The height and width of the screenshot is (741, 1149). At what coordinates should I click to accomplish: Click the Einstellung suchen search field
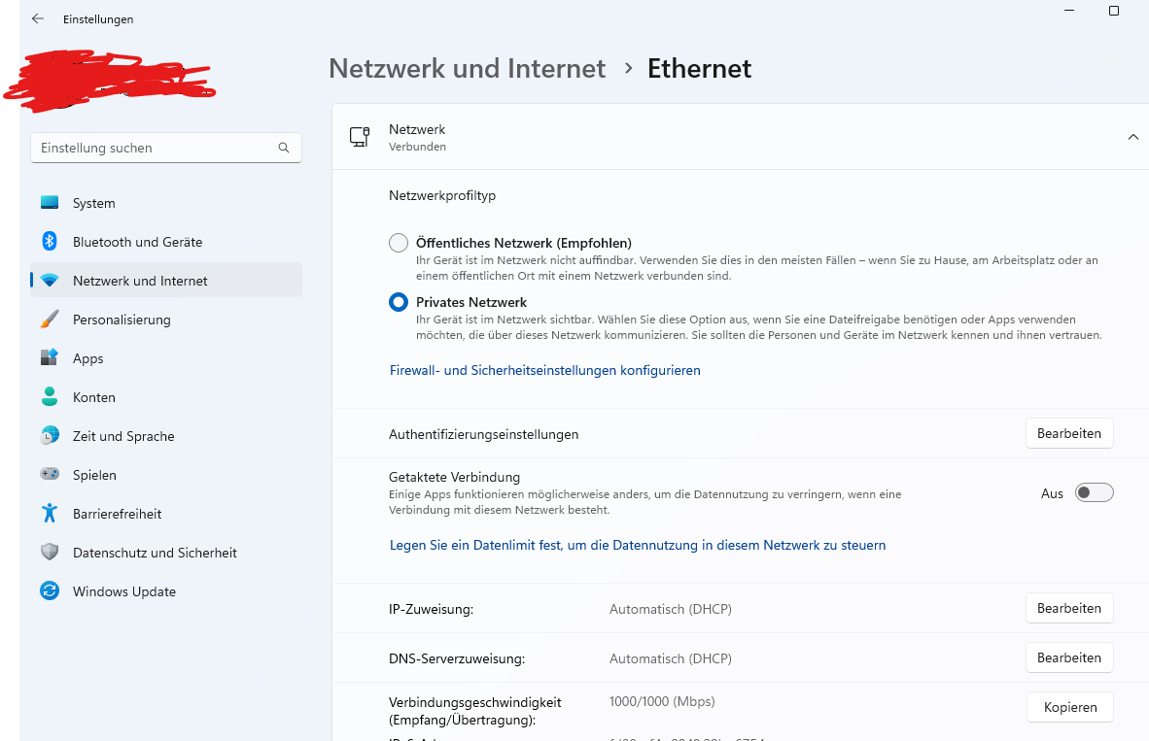pos(156,148)
